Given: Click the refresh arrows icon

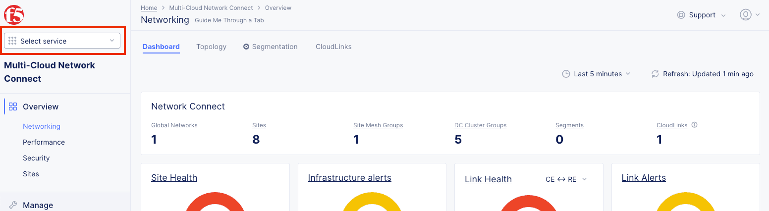Looking at the screenshot, I should pos(655,74).
